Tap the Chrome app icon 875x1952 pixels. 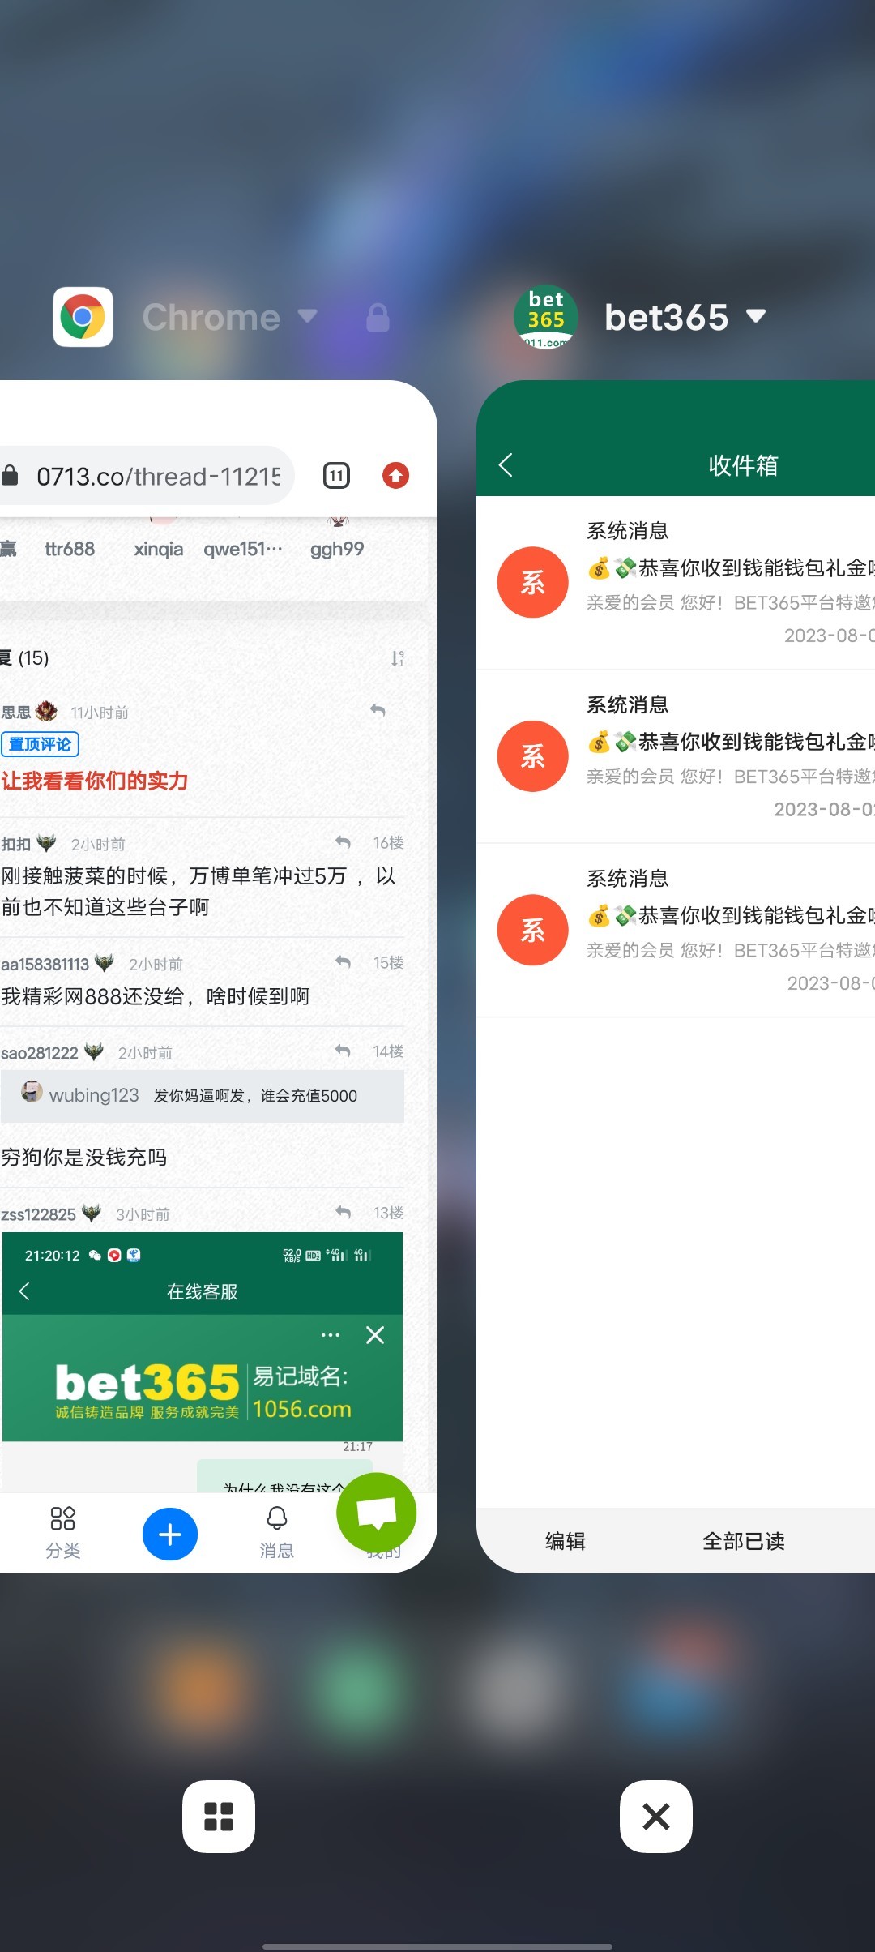(x=83, y=317)
